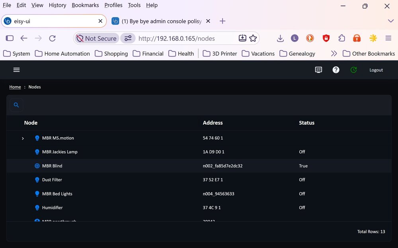Click the red shield lock extension icon
This screenshot has width=398, height=248.
[x=326, y=38]
